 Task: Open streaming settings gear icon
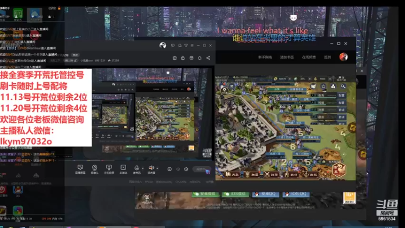[x=186, y=169]
